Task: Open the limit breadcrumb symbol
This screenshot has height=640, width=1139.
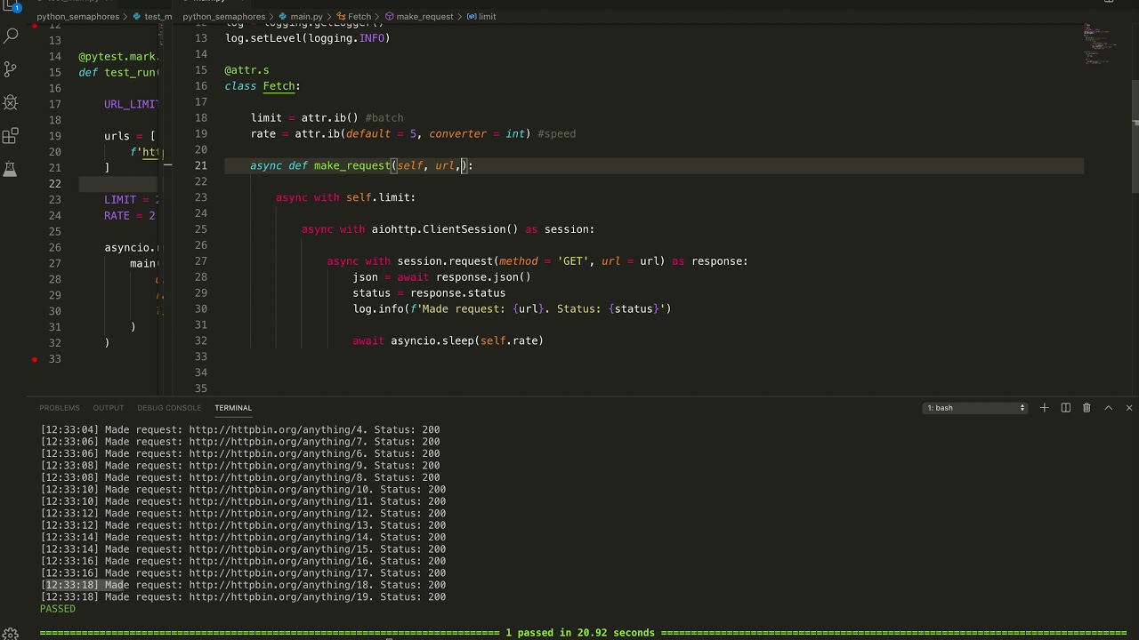Action: [481, 17]
